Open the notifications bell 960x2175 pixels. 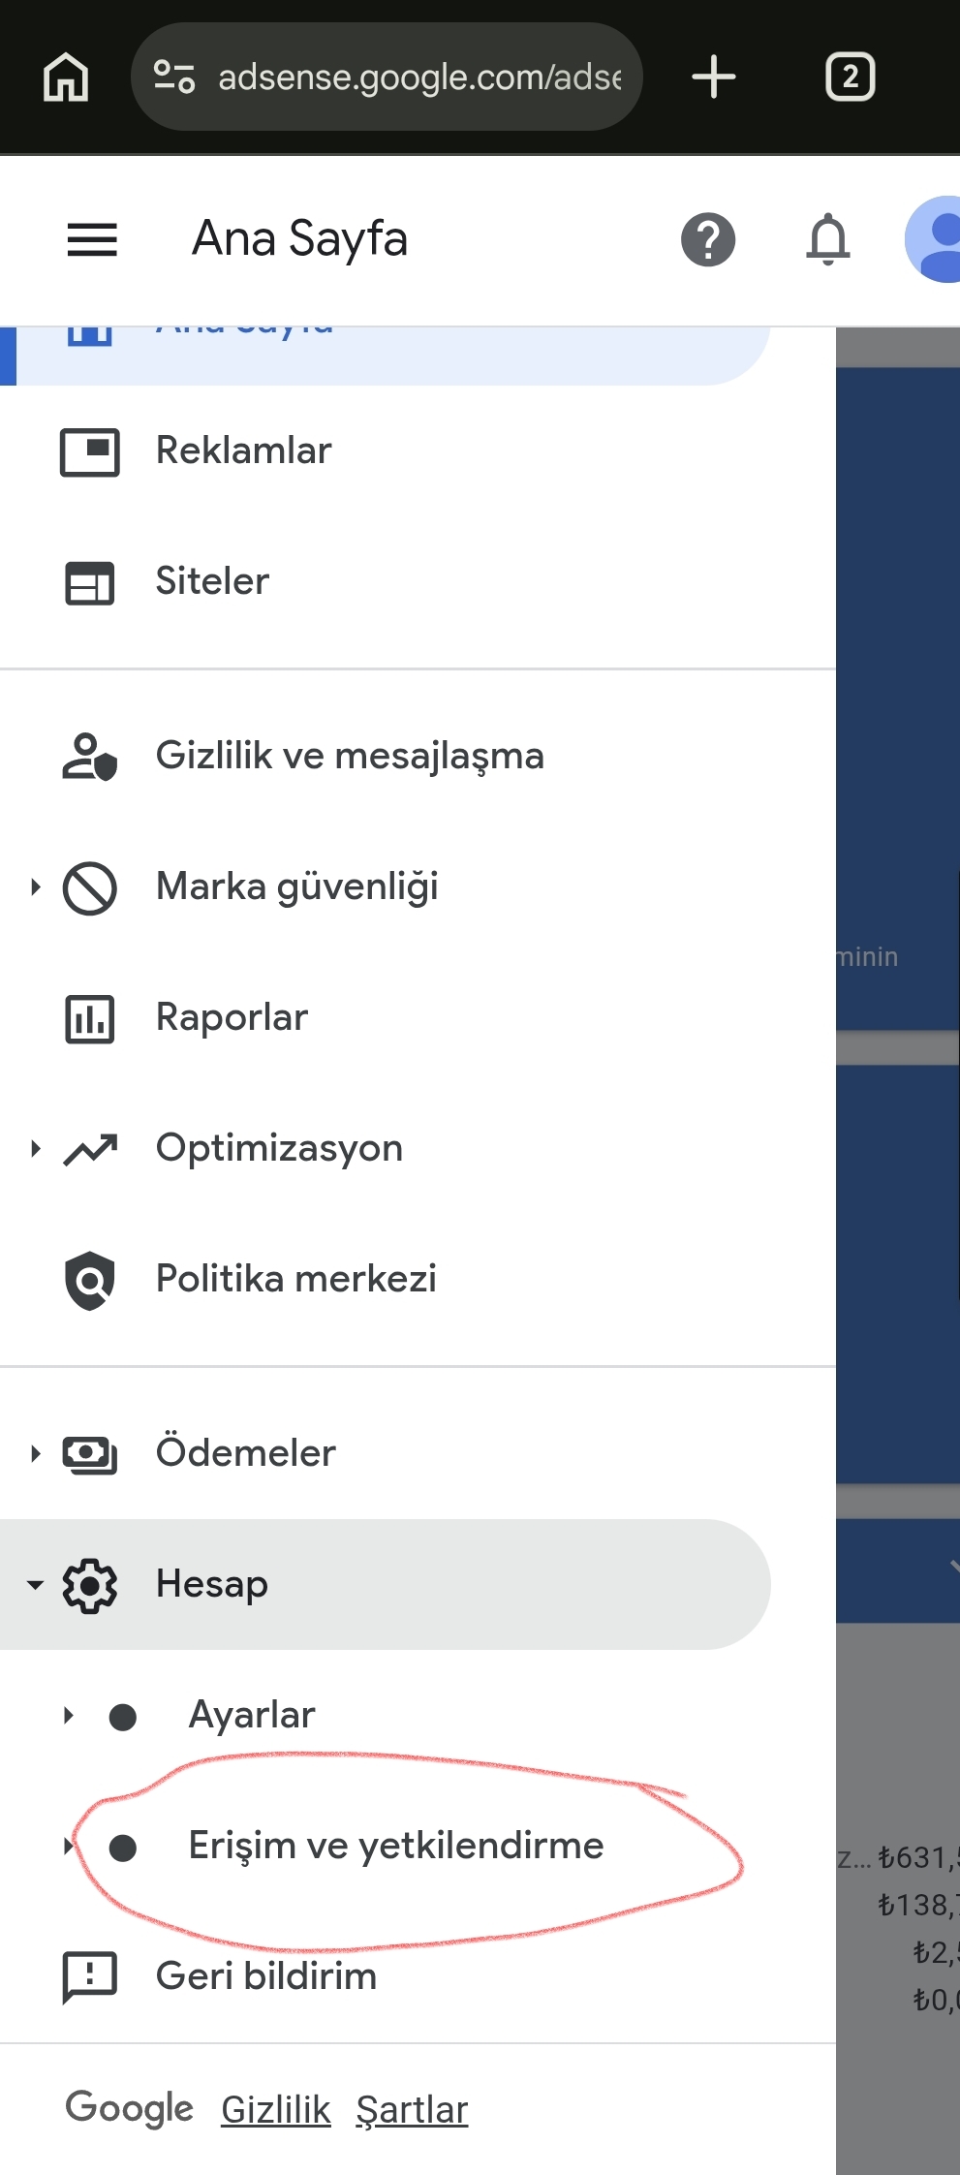coord(828,239)
